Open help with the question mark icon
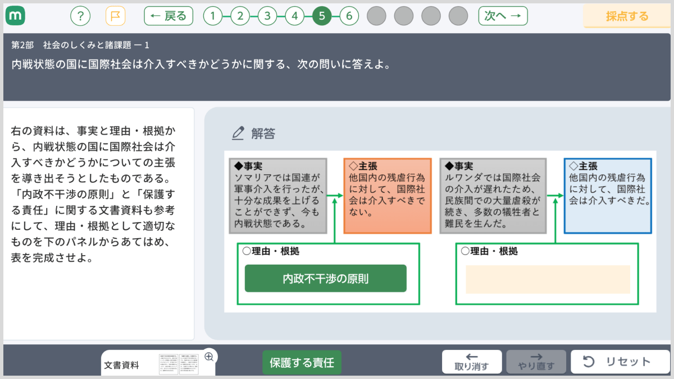 (x=80, y=16)
